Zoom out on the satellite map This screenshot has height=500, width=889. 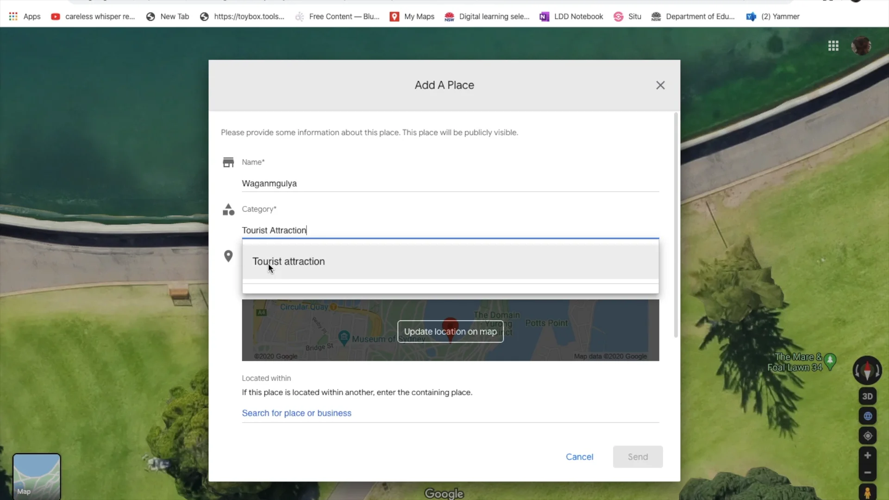tap(868, 472)
